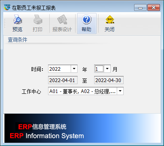The image size is (164, 146).
Task: Minimize the 在职员工未报工报表 window
Action: click(x=140, y=7)
